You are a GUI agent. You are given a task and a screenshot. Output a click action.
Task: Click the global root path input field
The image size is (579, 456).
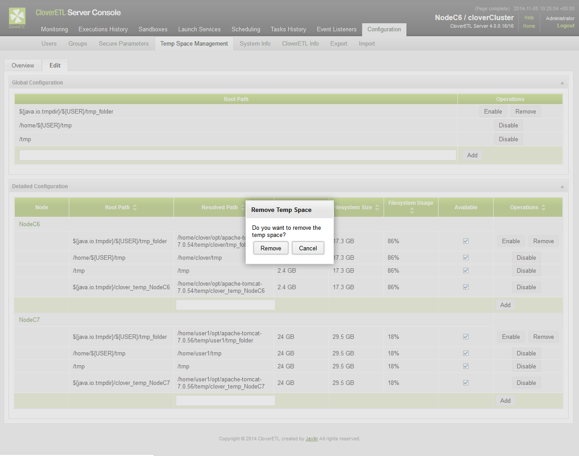[x=237, y=155]
